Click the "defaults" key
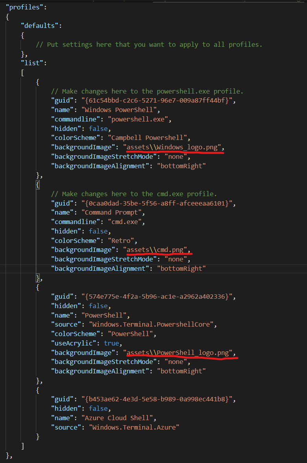 click(40, 26)
